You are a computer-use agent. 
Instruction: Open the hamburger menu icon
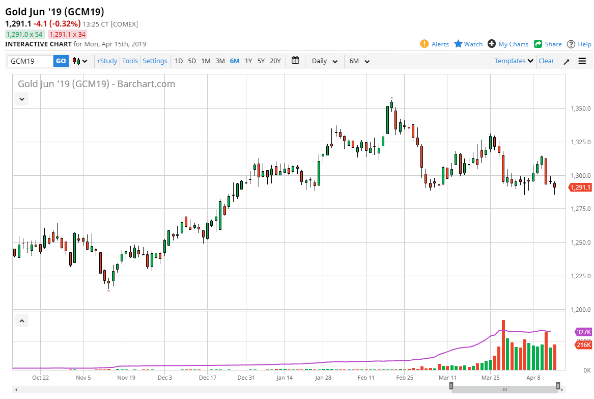coord(582,61)
